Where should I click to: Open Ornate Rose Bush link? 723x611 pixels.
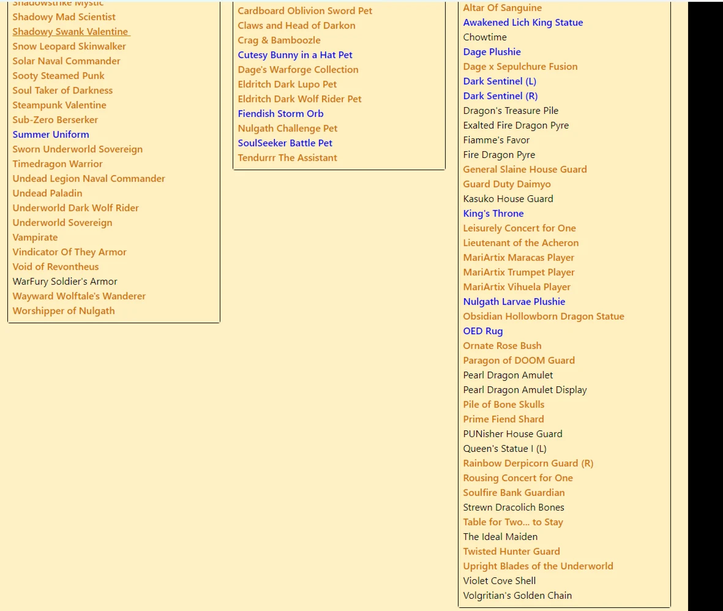pos(502,347)
